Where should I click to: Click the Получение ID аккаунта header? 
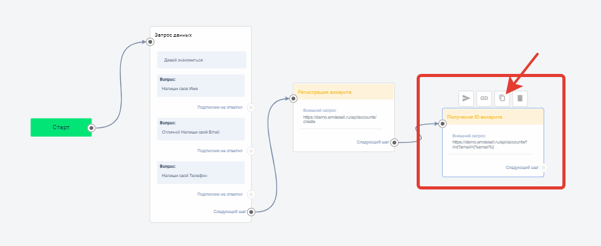pyautogui.click(x=493, y=117)
